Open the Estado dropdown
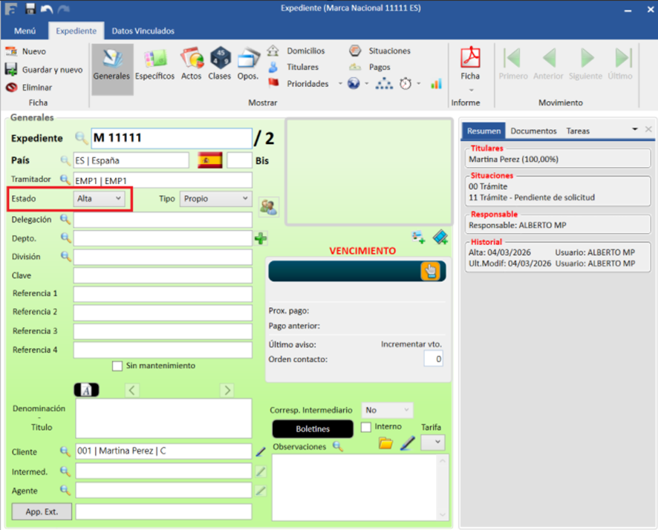The width and height of the screenshot is (658, 530). point(100,199)
